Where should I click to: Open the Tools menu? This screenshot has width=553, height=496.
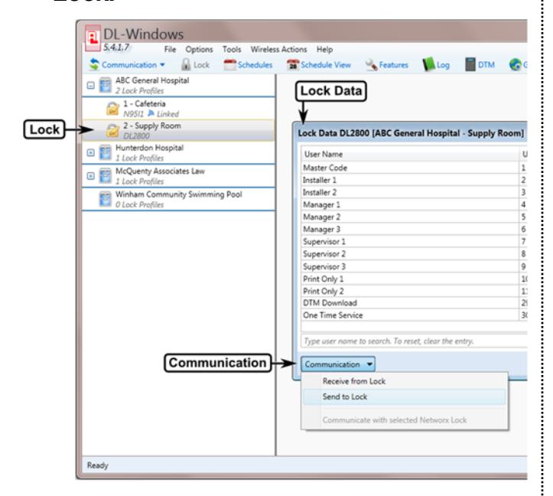pyautogui.click(x=232, y=50)
